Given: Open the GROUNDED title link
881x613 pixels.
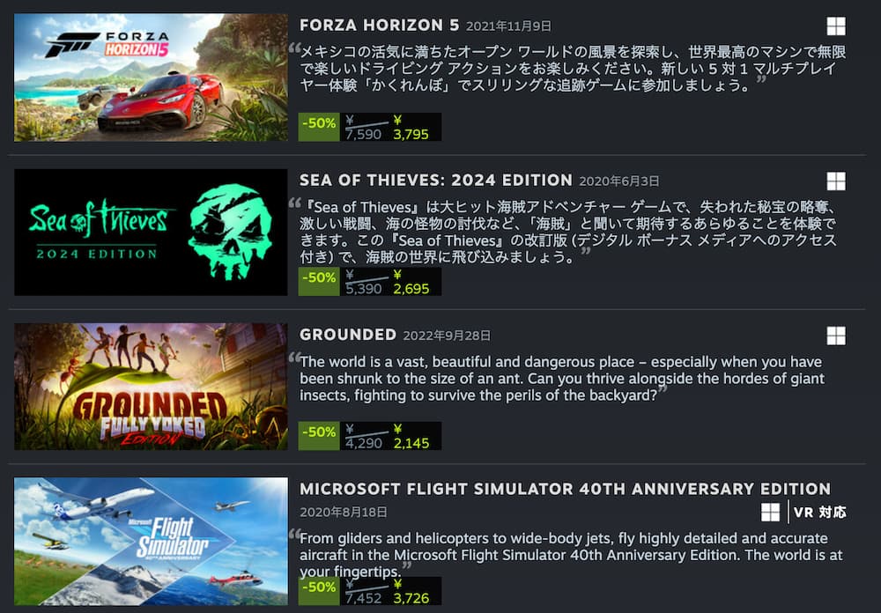Looking at the screenshot, I should point(348,335).
